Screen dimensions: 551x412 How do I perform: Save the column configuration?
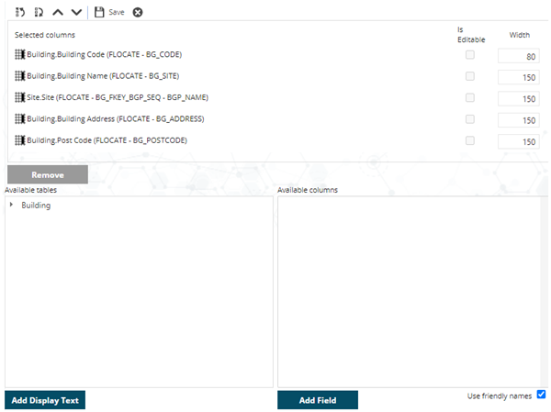click(x=109, y=12)
